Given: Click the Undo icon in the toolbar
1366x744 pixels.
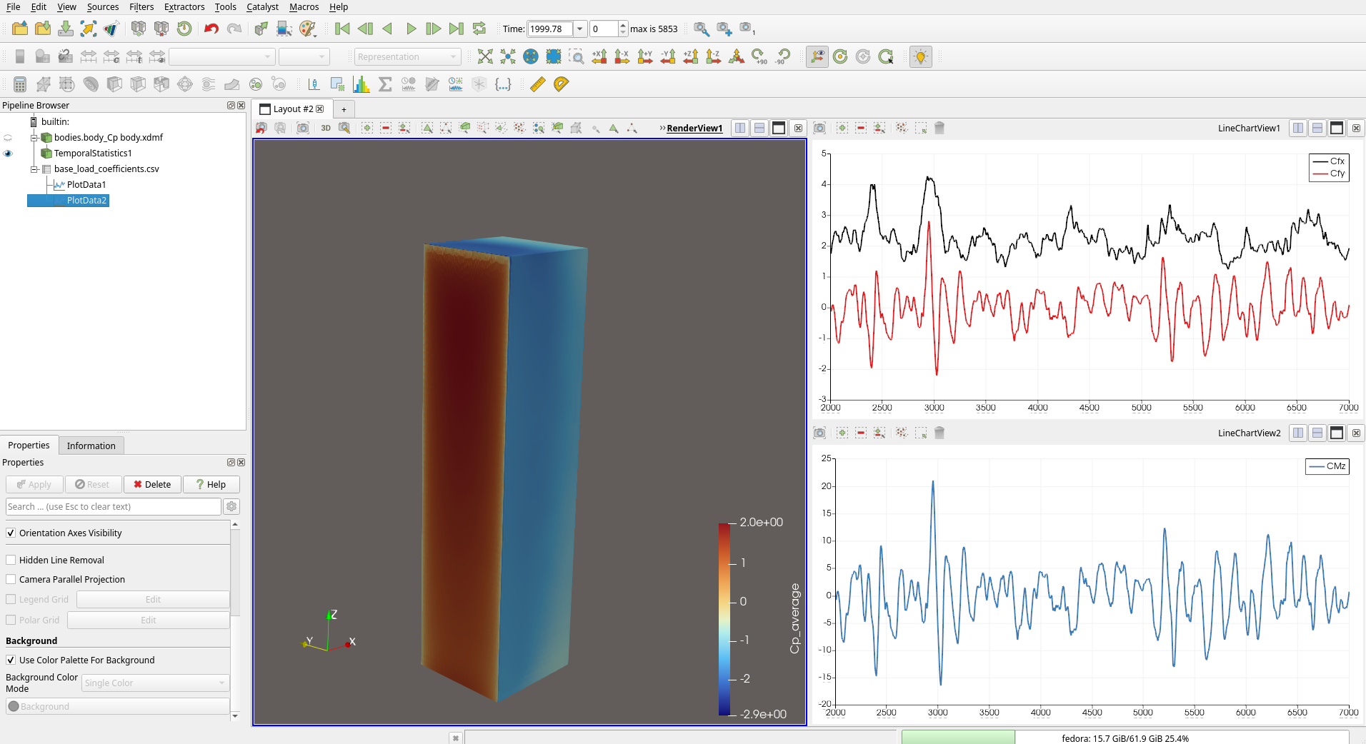Looking at the screenshot, I should tap(211, 29).
